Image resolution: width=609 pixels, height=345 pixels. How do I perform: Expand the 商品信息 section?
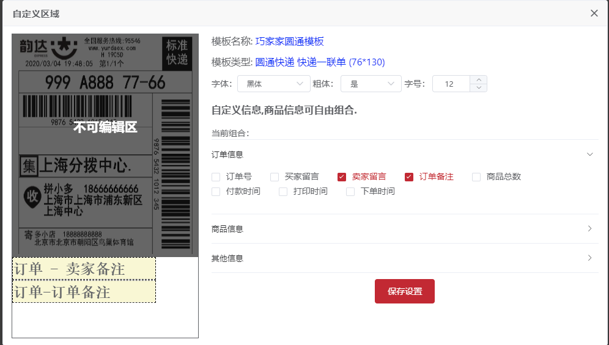click(x=589, y=229)
